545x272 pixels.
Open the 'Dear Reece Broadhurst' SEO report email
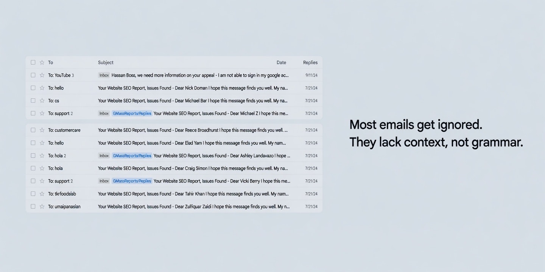pyautogui.click(x=193, y=130)
